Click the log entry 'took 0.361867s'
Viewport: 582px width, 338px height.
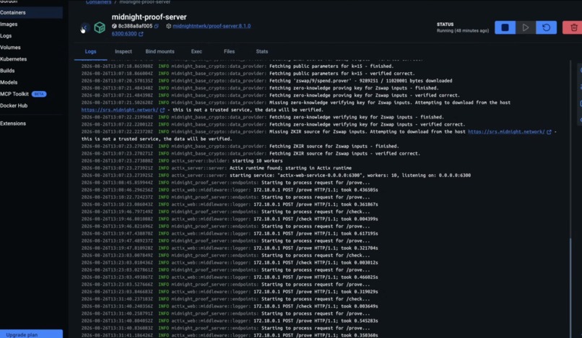coord(230,204)
